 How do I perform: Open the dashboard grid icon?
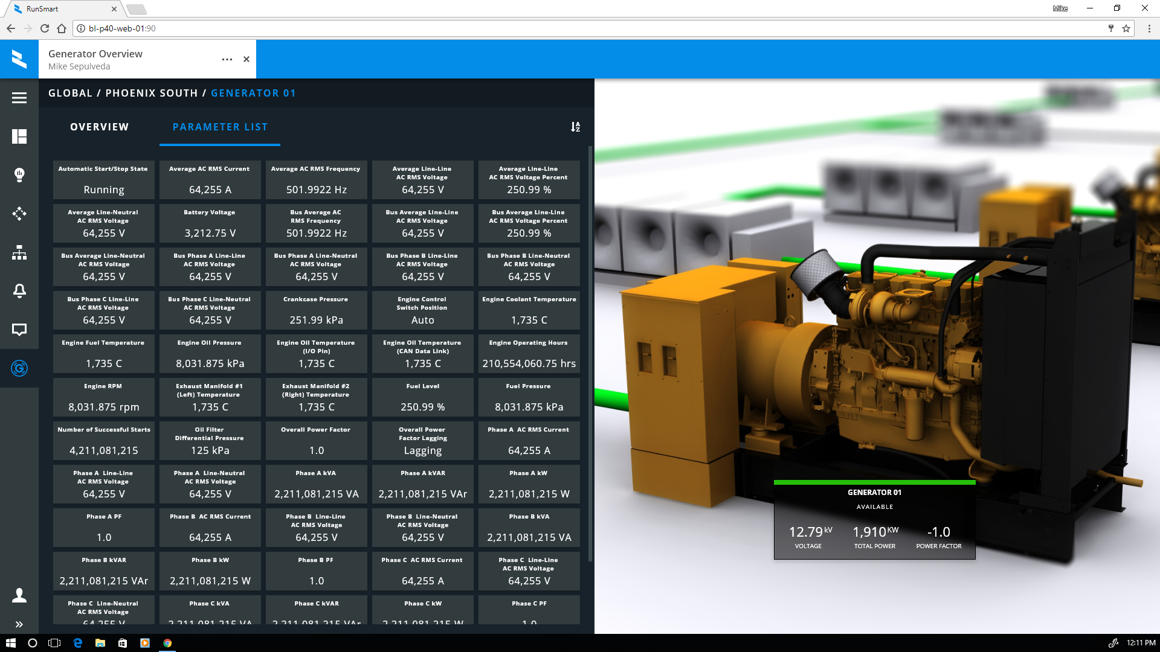coord(19,136)
